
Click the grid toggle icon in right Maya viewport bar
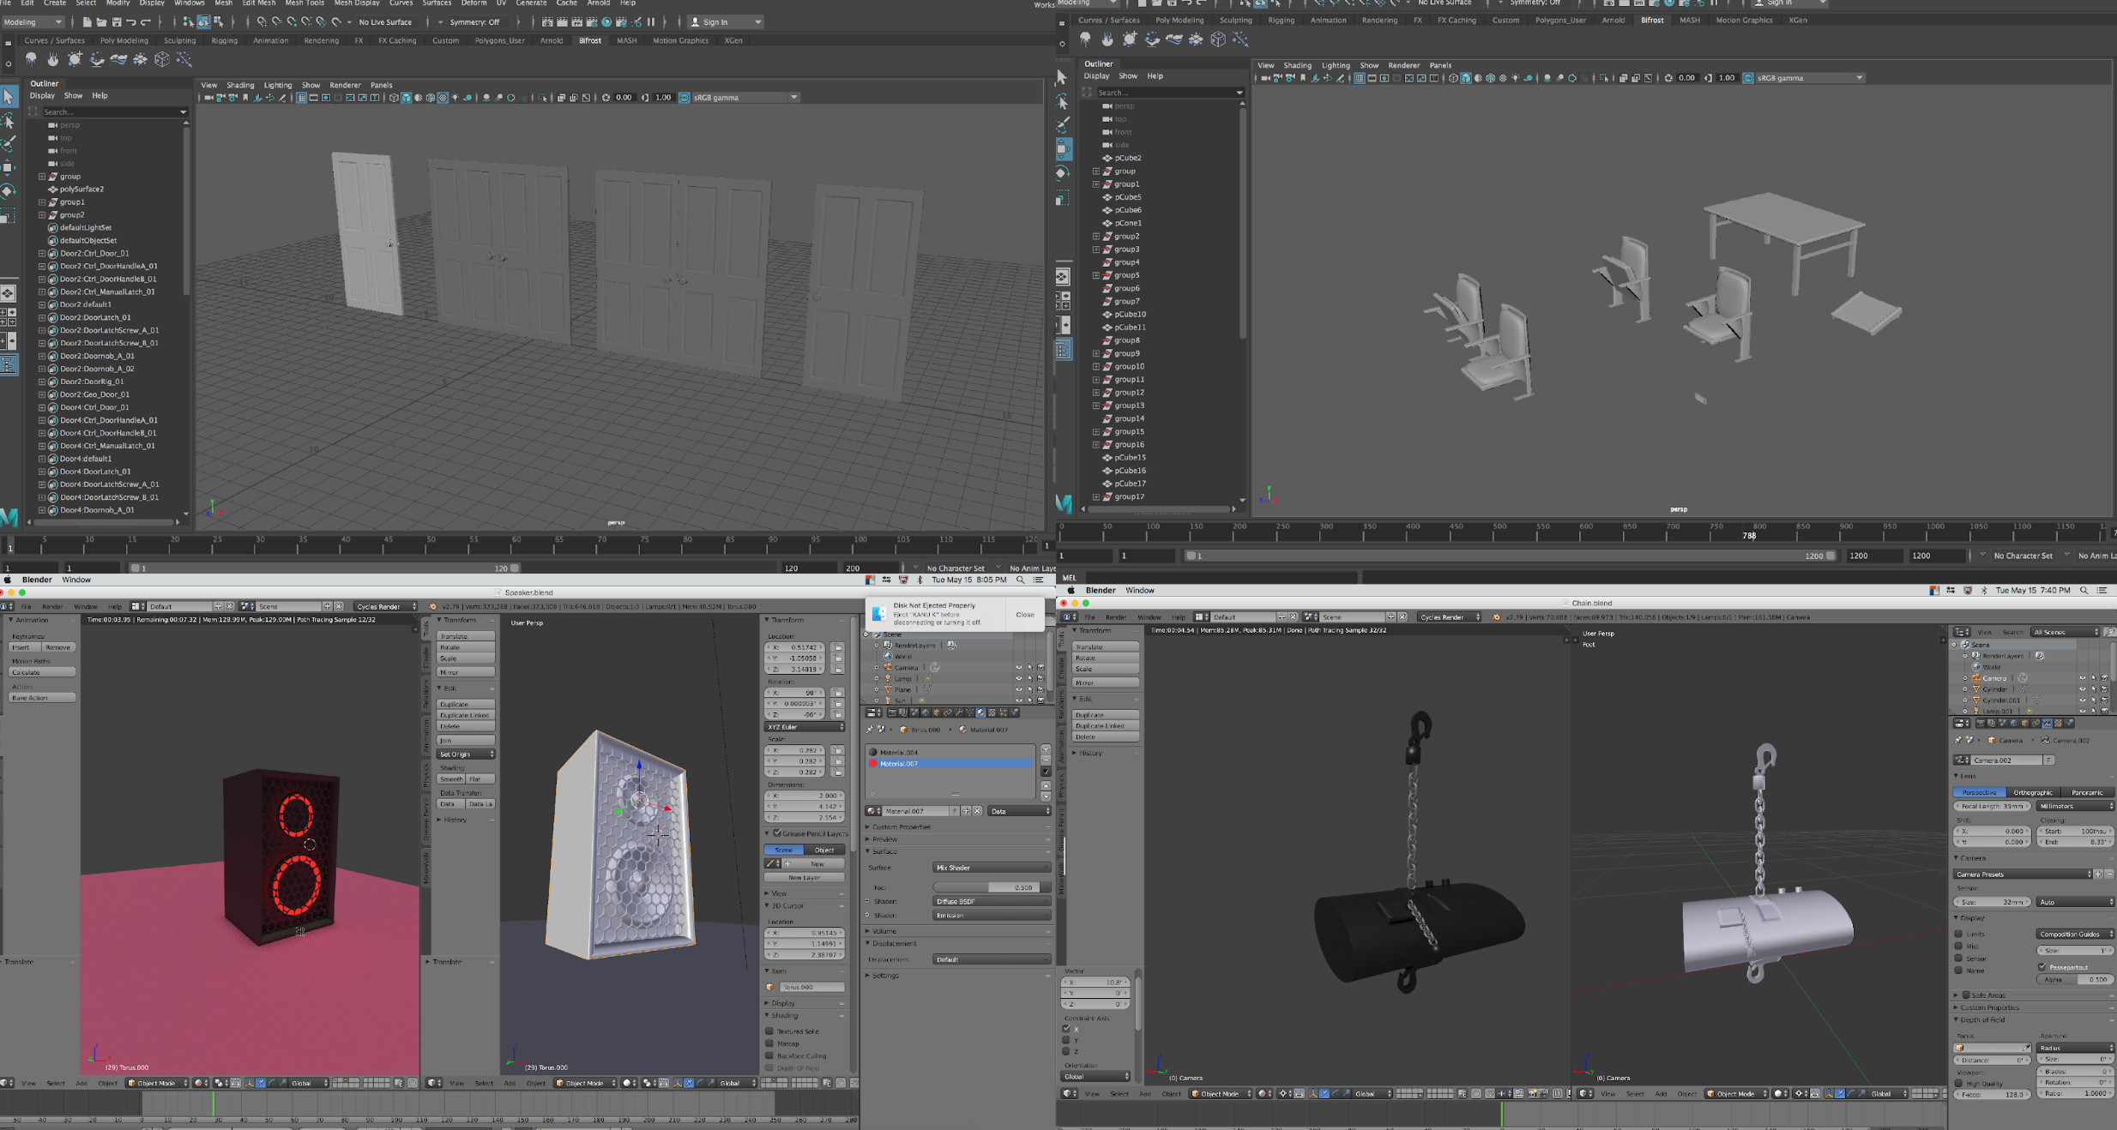click(x=1359, y=78)
